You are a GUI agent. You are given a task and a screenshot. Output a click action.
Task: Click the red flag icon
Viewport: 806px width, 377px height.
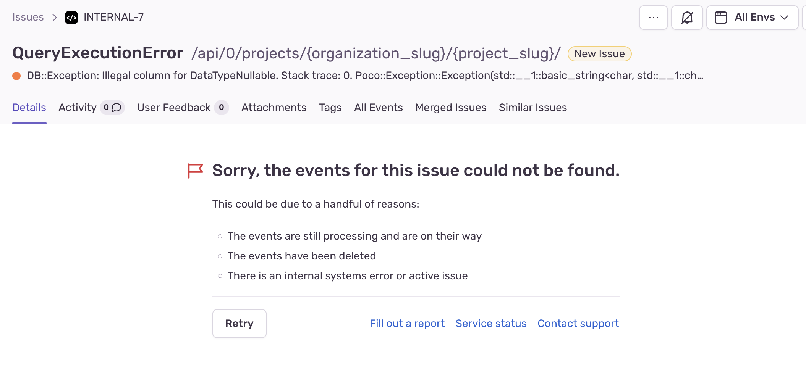click(x=195, y=170)
